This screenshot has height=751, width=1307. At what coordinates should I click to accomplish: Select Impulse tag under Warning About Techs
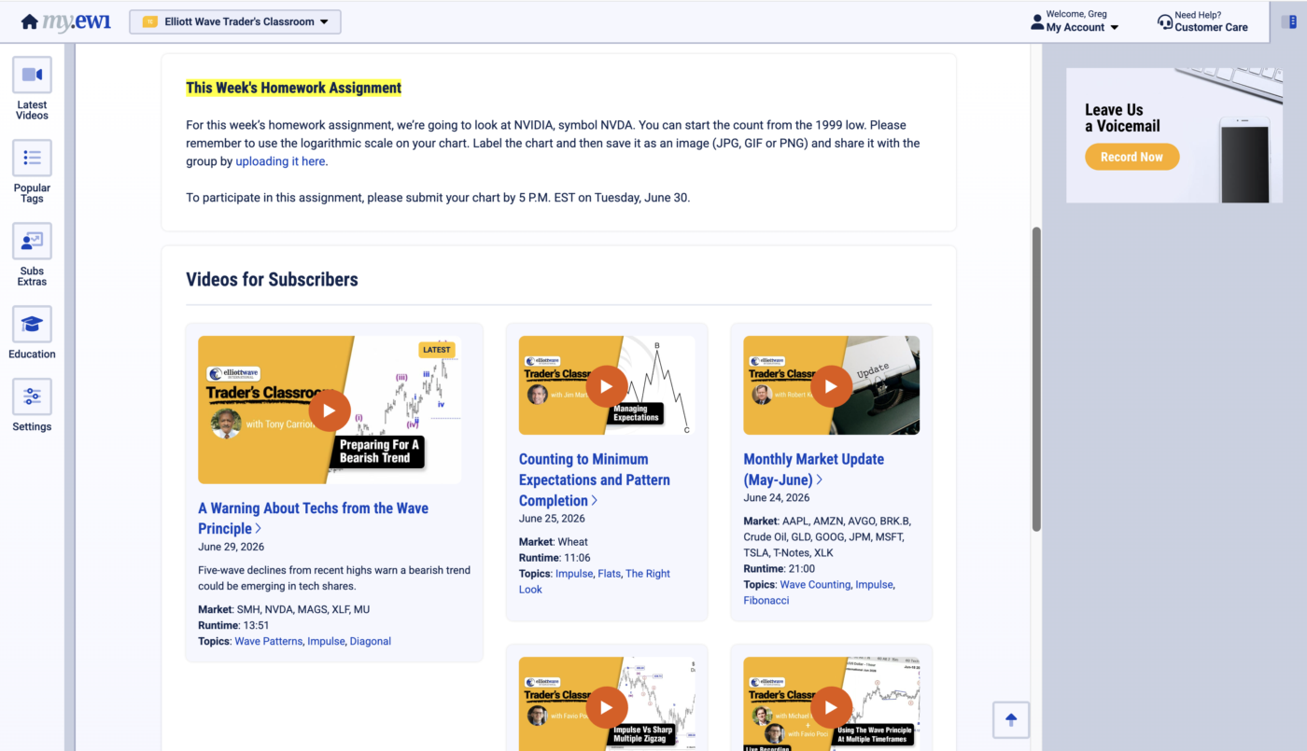point(326,642)
